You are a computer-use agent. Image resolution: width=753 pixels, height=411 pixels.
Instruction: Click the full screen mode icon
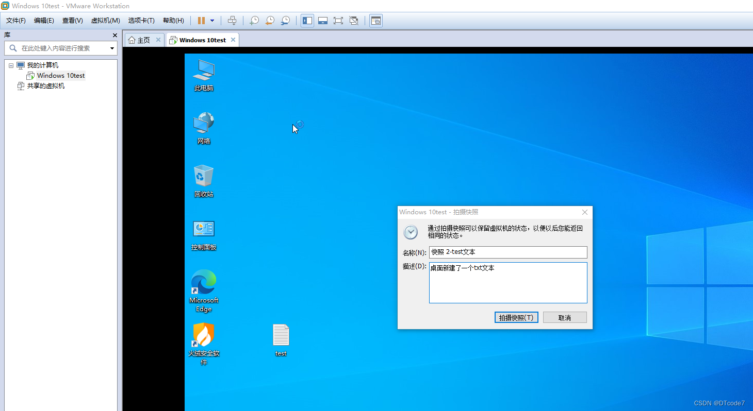click(x=338, y=21)
